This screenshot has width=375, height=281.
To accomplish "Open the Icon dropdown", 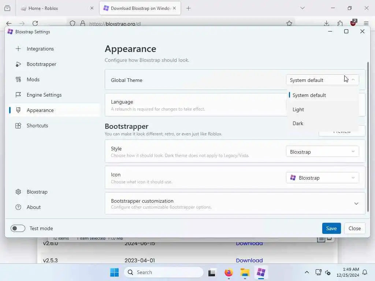I will (322, 178).
